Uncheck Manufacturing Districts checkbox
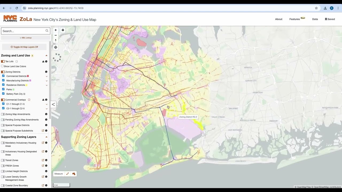The height and width of the screenshot is (192, 342). [x=3, y=80]
